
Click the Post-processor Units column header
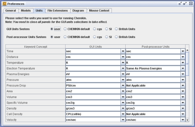tap(155, 47)
